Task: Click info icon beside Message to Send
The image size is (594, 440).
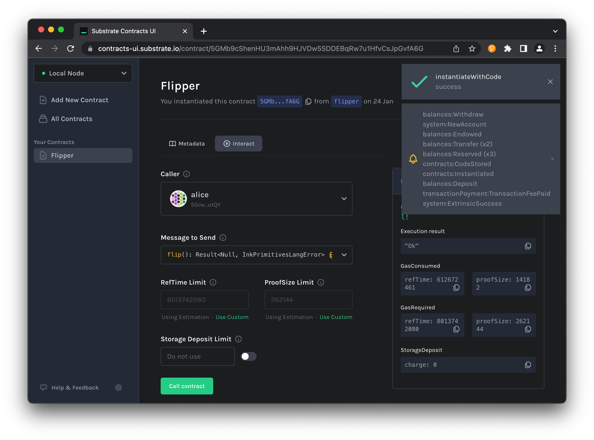Action: (x=223, y=238)
